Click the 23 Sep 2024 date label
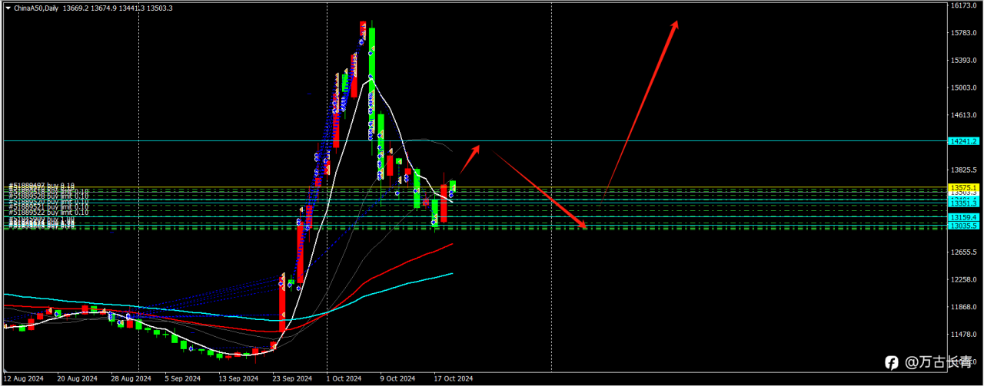This screenshot has width=984, height=386. coord(292,378)
